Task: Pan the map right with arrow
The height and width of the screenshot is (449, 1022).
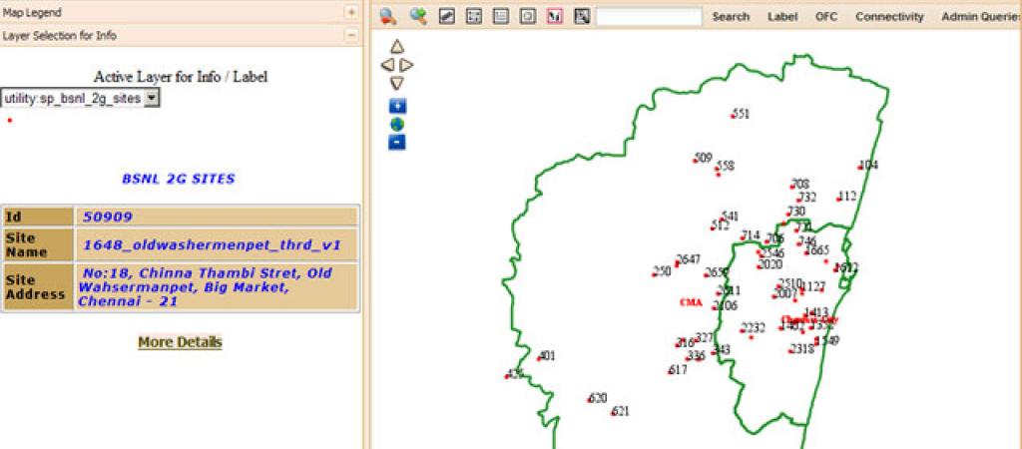Action: coord(407,65)
